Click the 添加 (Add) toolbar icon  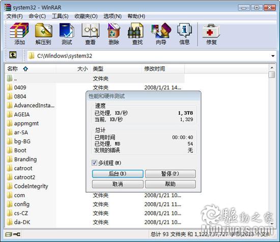(x=19, y=34)
